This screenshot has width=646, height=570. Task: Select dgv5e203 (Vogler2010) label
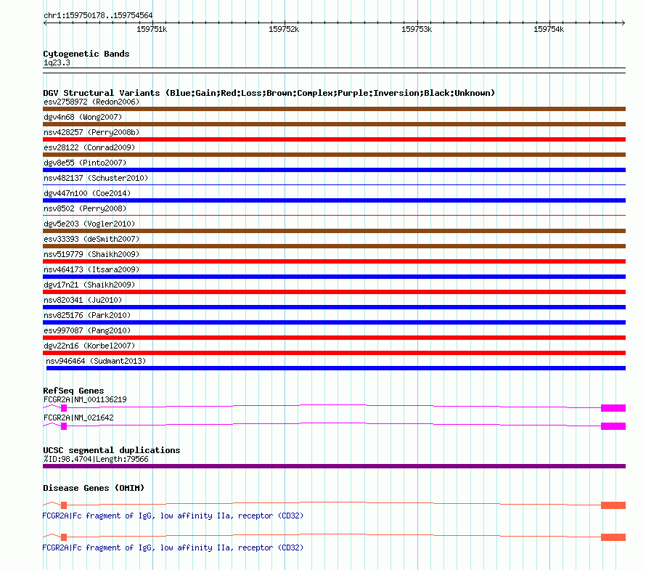point(89,224)
